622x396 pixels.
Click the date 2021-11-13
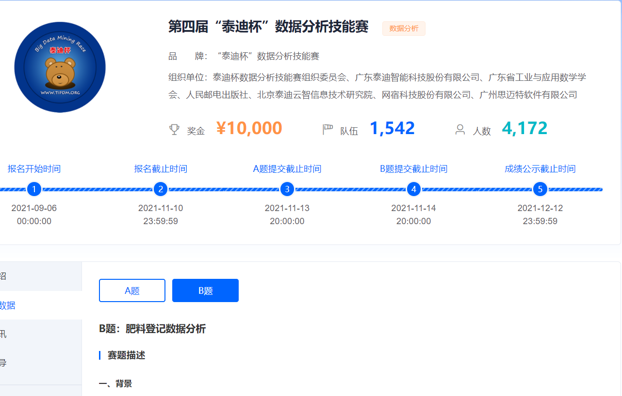[287, 208]
